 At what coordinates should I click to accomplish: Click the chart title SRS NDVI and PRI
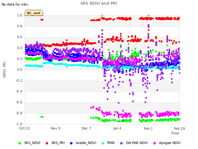tap(99, 3)
